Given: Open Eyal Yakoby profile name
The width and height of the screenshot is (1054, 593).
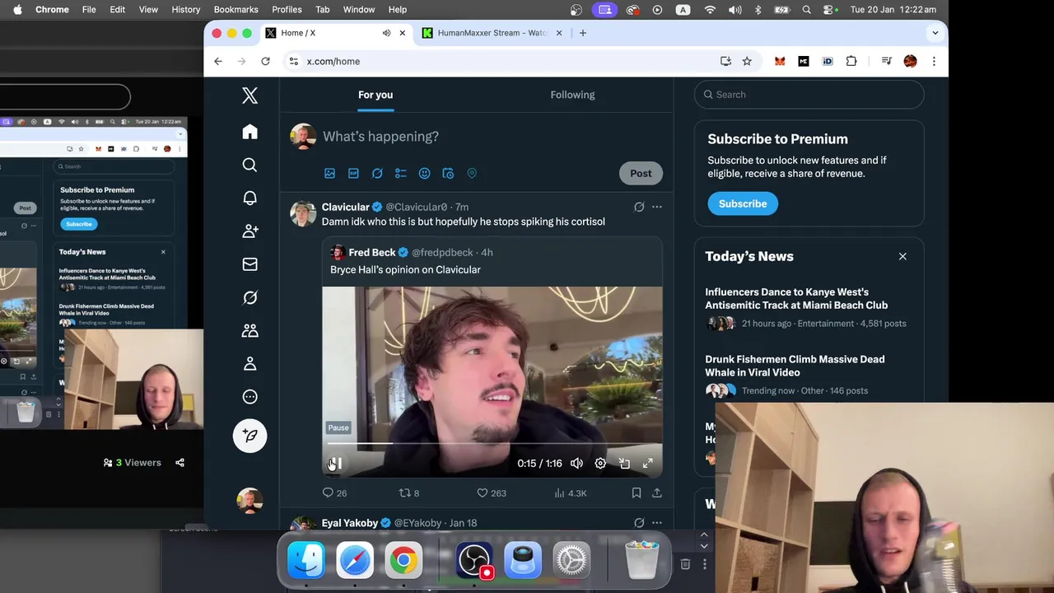Looking at the screenshot, I should coord(349,523).
